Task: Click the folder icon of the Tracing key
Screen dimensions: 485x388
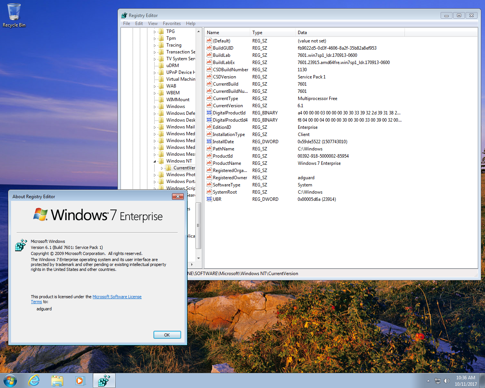Action: (x=161, y=45)
